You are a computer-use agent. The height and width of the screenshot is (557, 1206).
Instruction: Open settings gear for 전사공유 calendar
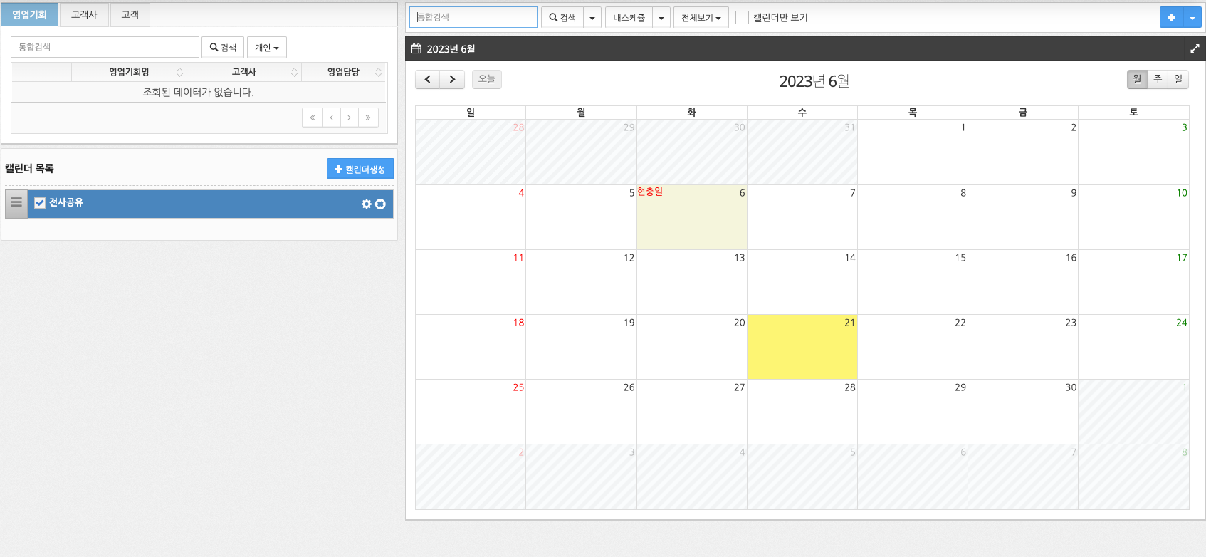(x=367, y=204)
